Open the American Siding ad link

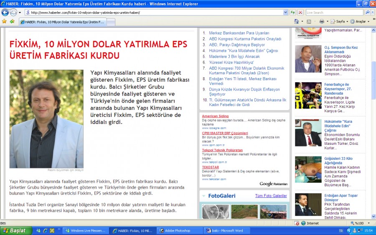[215, 116]
